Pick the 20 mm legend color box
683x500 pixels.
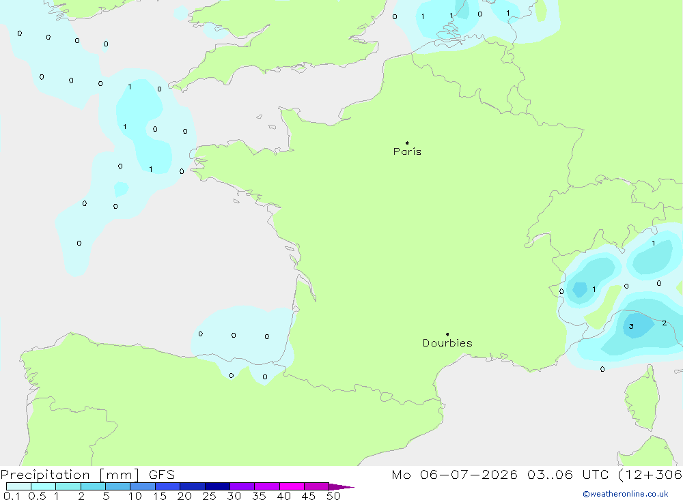[x=193, y=486]
